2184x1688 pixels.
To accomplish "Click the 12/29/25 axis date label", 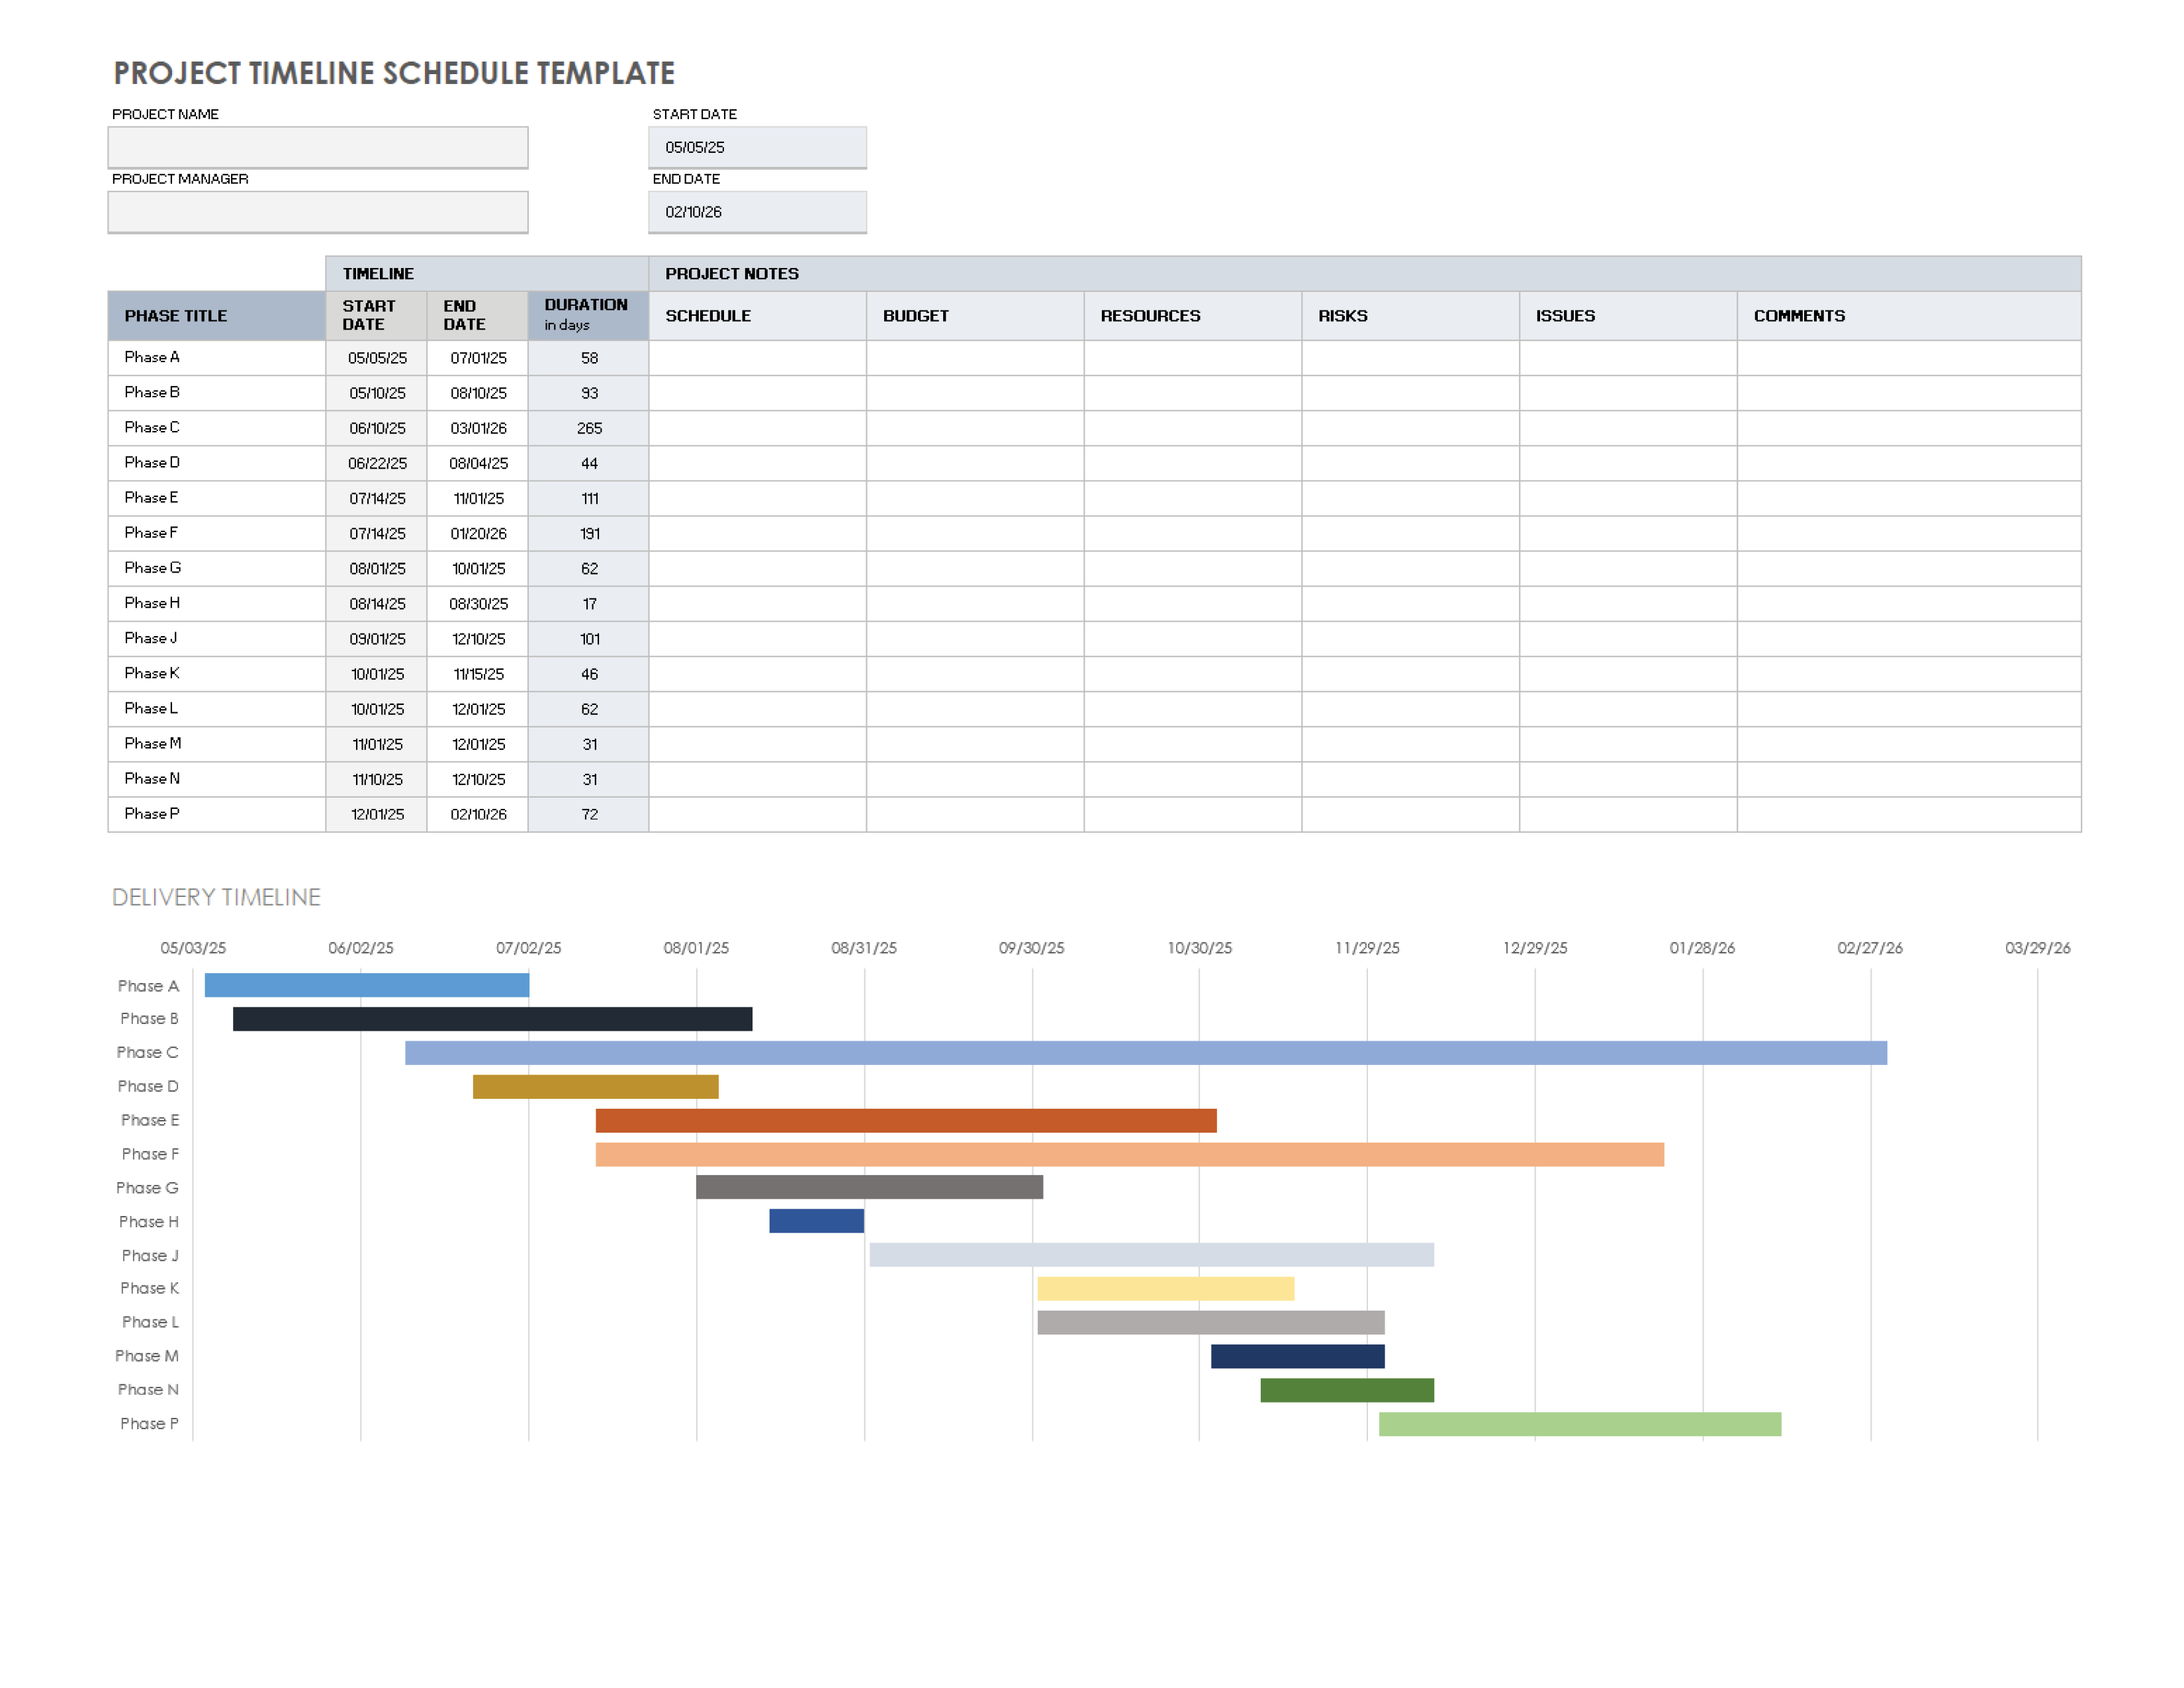I will pos(1535,948).
